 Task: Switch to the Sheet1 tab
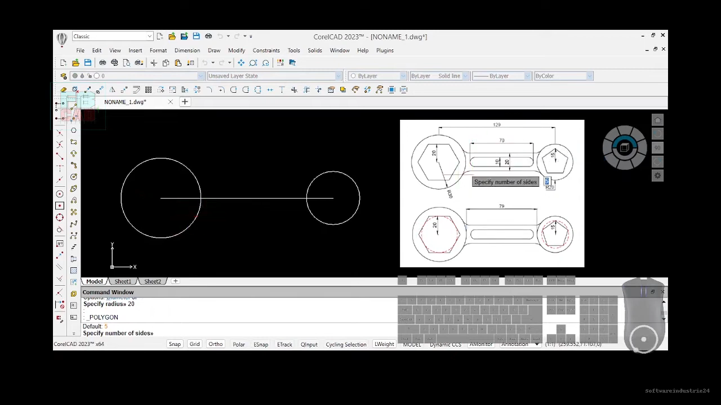(123, 281)
